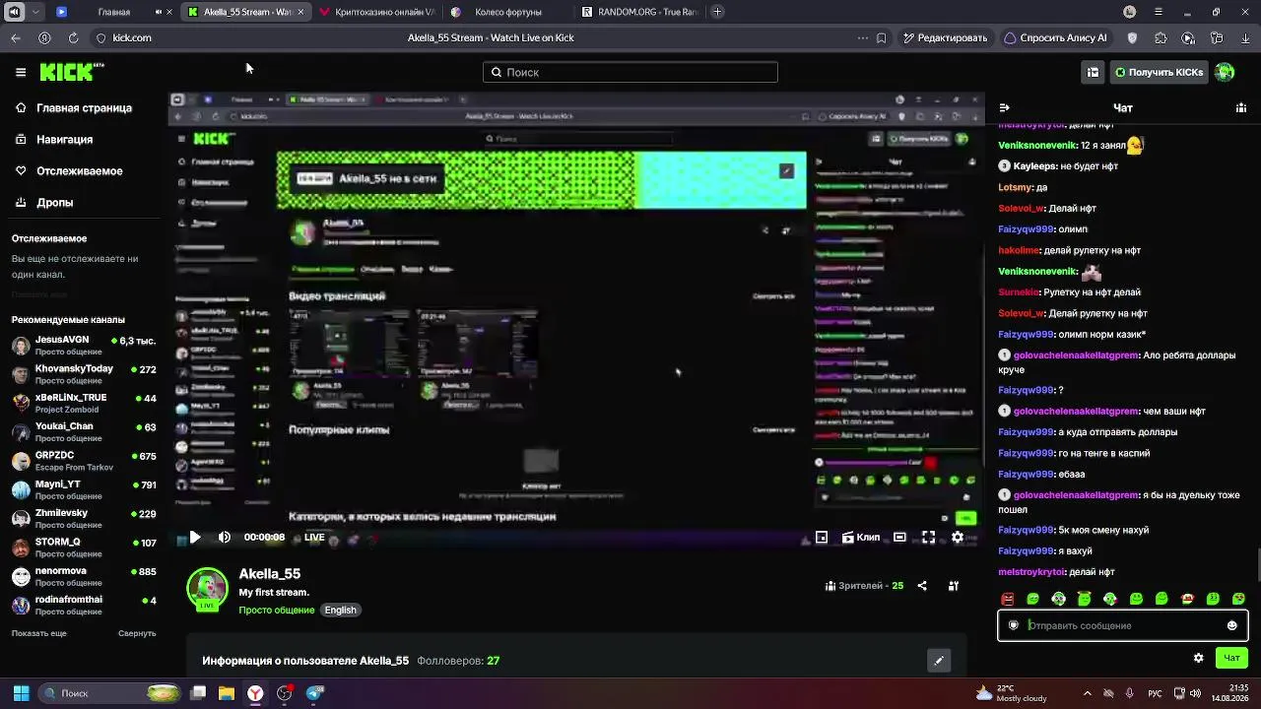Toggle theater mode in the player
The image size is (1261, 709).
899,538
